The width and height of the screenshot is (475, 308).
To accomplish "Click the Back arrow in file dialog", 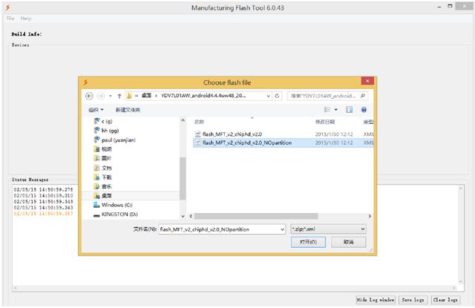I will click(x=89, y=96).
